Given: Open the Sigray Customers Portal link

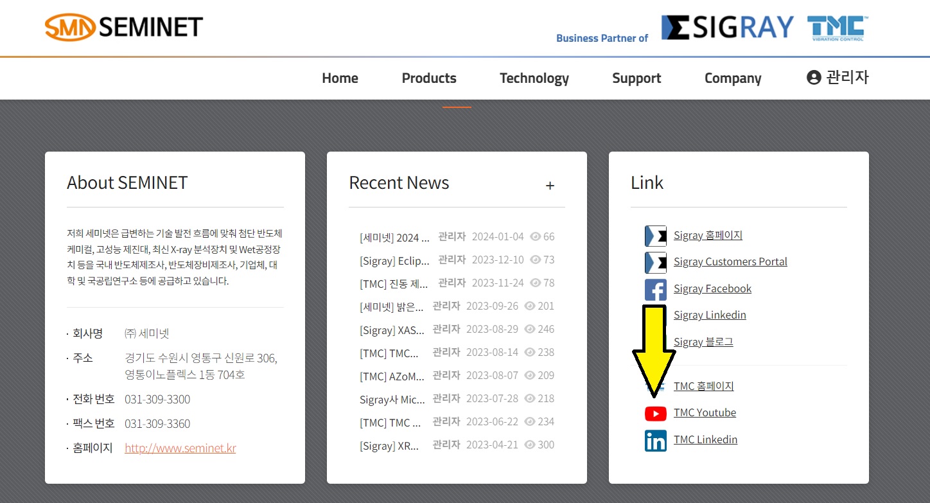Looking at the screenshot, I should coord(730,261).
